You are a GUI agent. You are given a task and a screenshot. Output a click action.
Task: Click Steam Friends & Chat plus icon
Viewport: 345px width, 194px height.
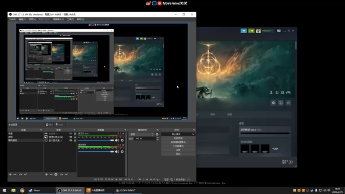point(291,162)
